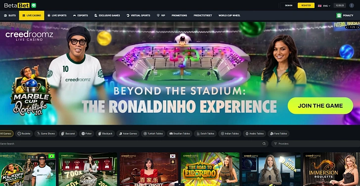
Task: Filter games by Baccarat category
Action: (x=68, y=134)
